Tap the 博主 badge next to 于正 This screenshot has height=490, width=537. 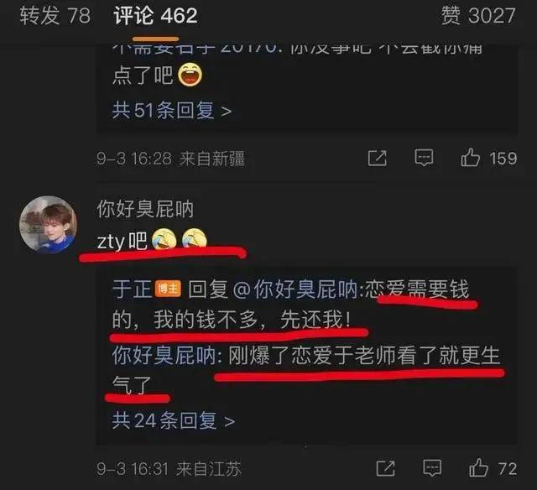[x=168, y=289]
